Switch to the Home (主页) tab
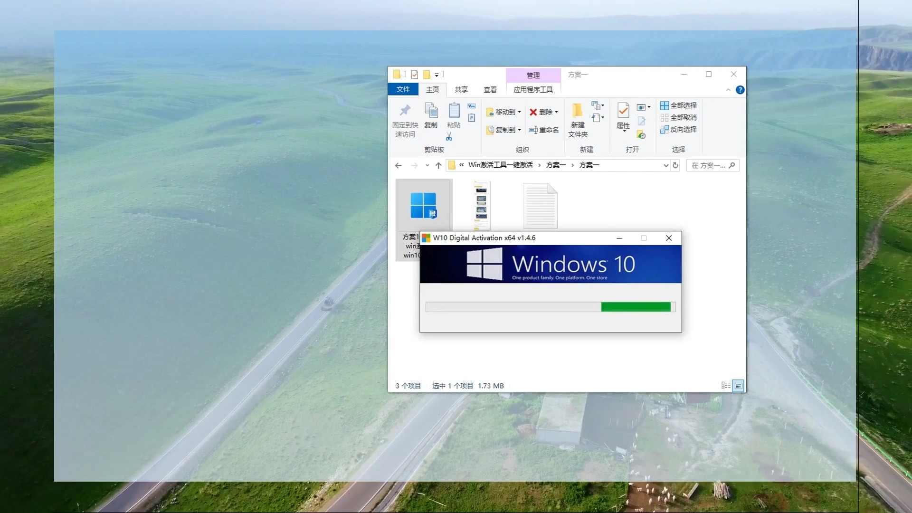Image resolution: width=912 pixels, height=513 pixels. coord(432,89)
